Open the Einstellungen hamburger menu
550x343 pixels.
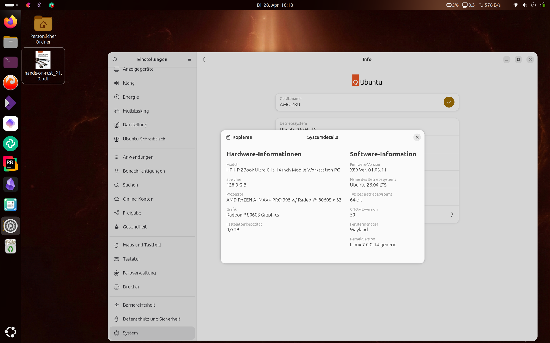pyautogui.click(x=189, y=60)
